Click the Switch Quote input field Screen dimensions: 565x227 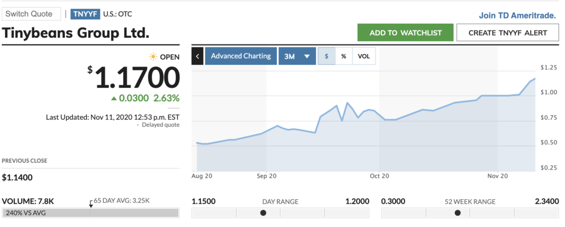click(31, 14)
